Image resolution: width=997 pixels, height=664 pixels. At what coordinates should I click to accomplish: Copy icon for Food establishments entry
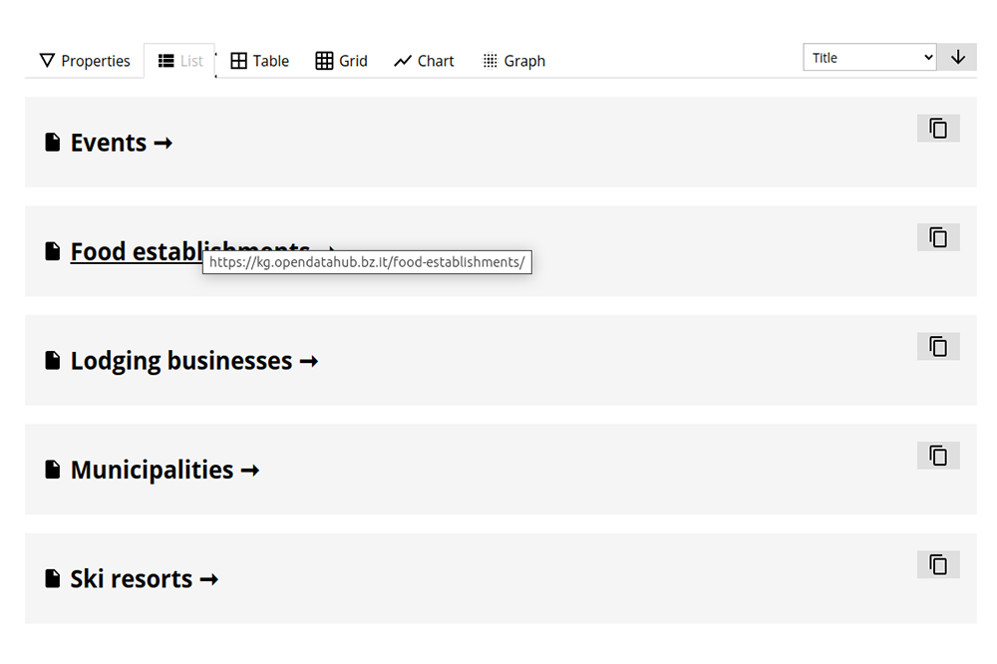tap(938, 237)
